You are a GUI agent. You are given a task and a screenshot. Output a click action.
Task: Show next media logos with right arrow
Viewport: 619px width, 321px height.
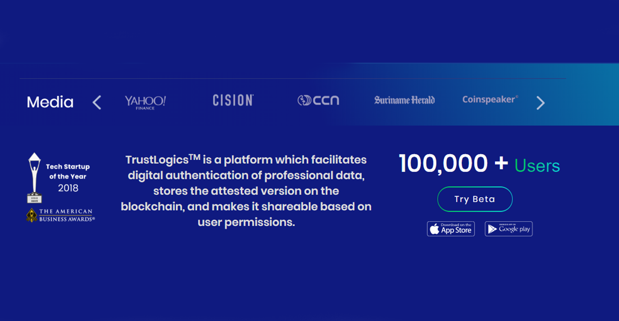(x=540, y=102)
